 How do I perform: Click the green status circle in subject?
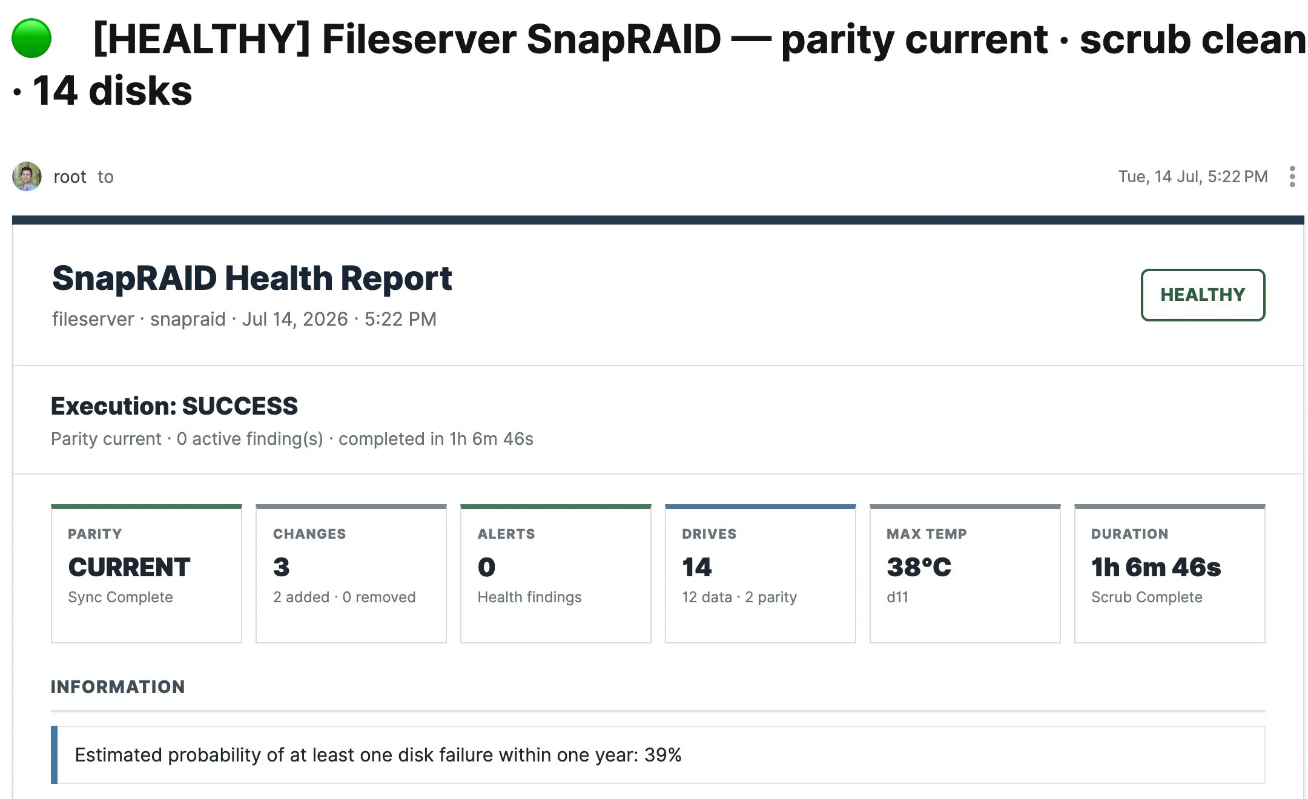tap(31, 38)
